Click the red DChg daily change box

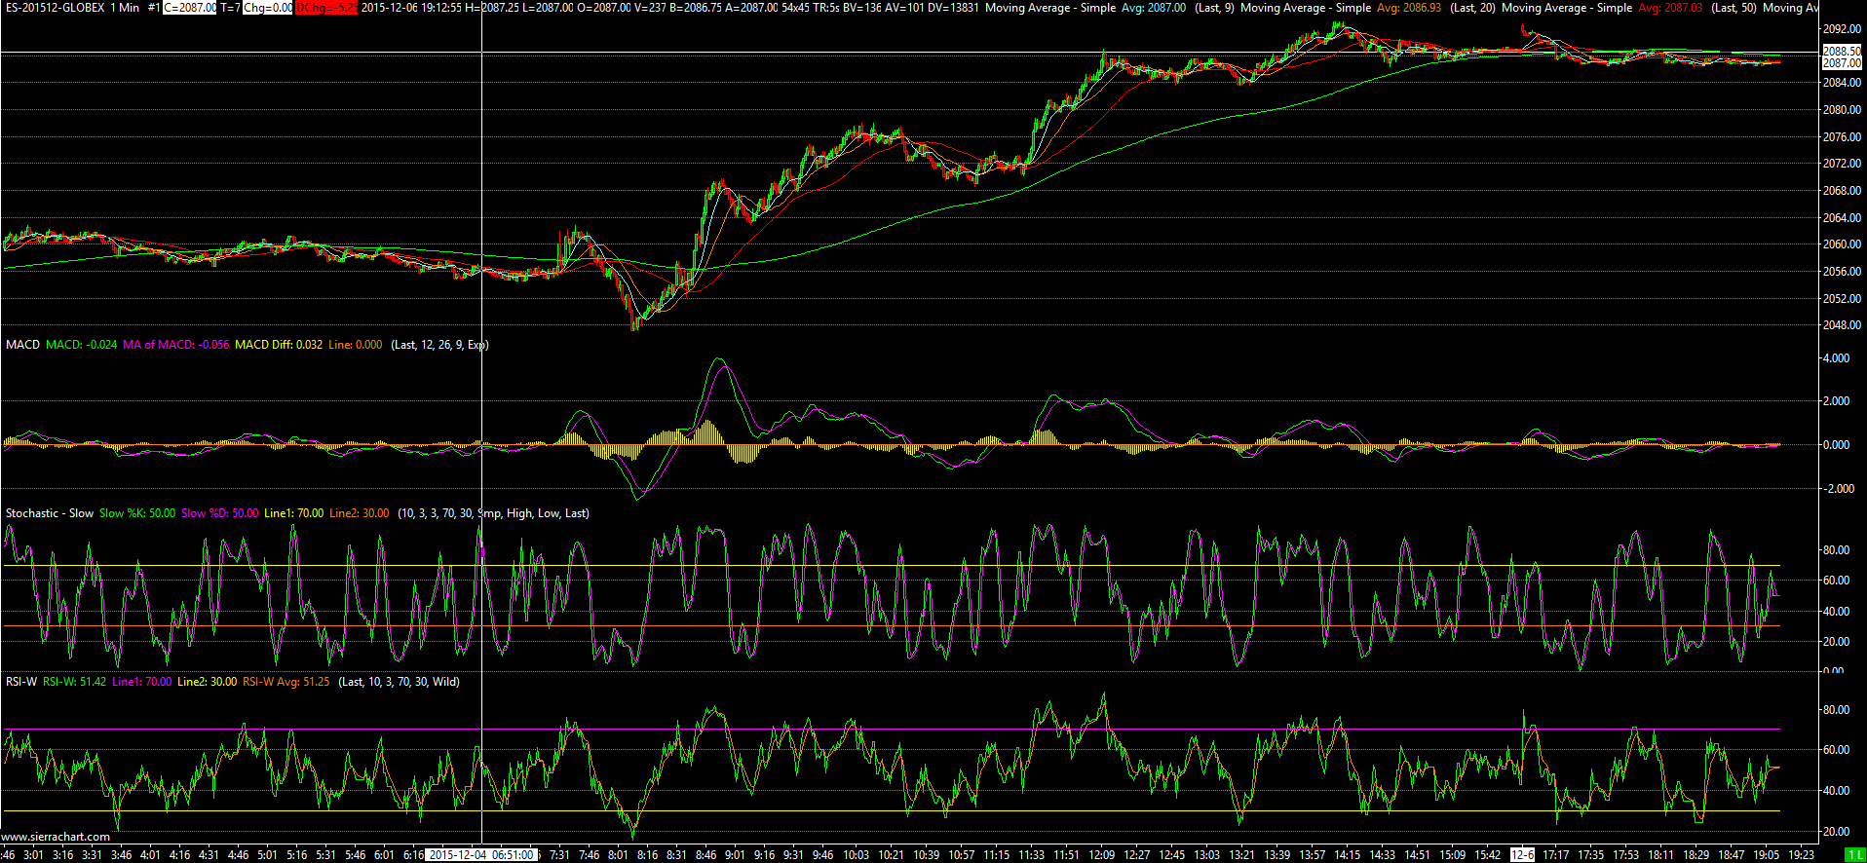click(326, 8)
